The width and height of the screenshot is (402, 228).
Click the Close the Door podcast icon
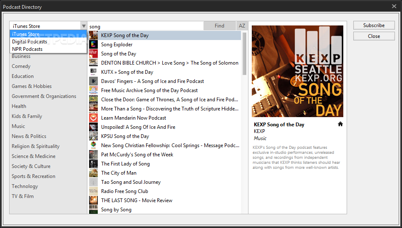point(93,99)
